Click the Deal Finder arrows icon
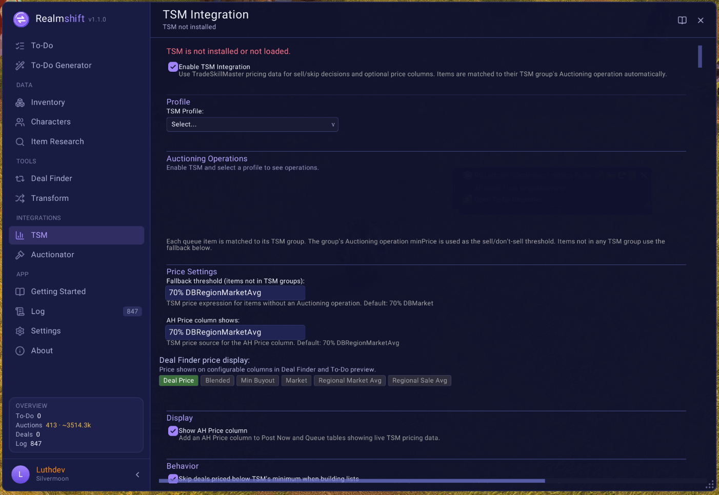The image size is (719, 495). coord(20,178)
